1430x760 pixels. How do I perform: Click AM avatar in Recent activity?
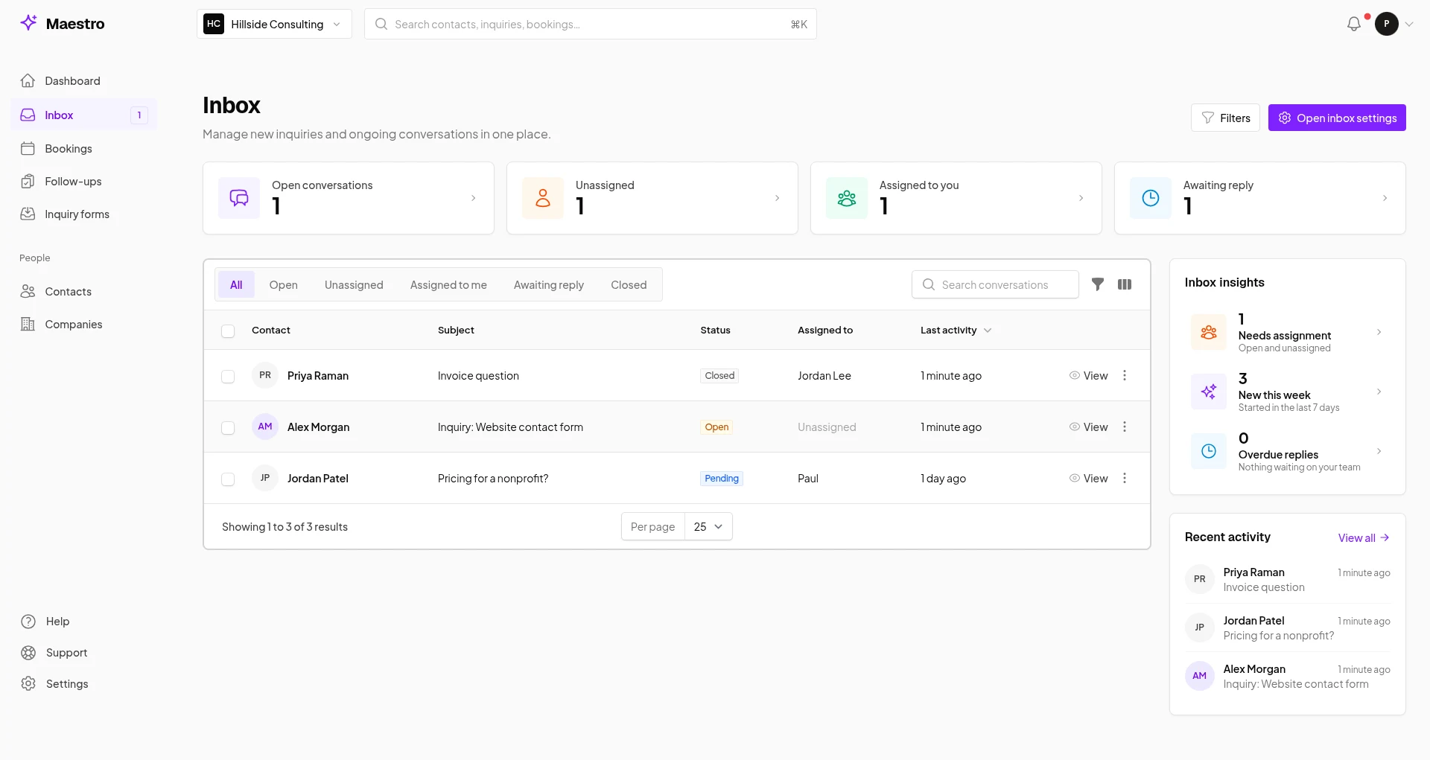pyautogui.click(x=1199, y=676)
